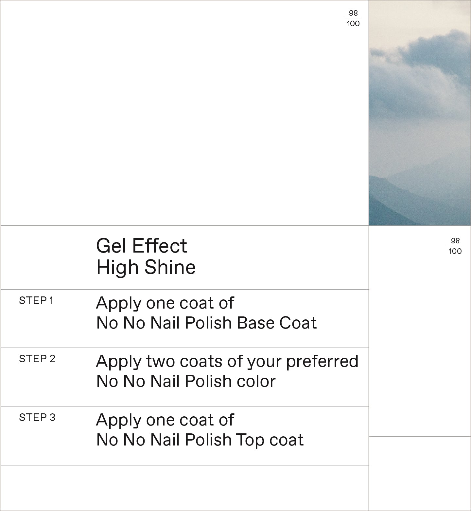Select the STEP 1 label
Viewport: 471px width, 511px height.
(36, 300)
